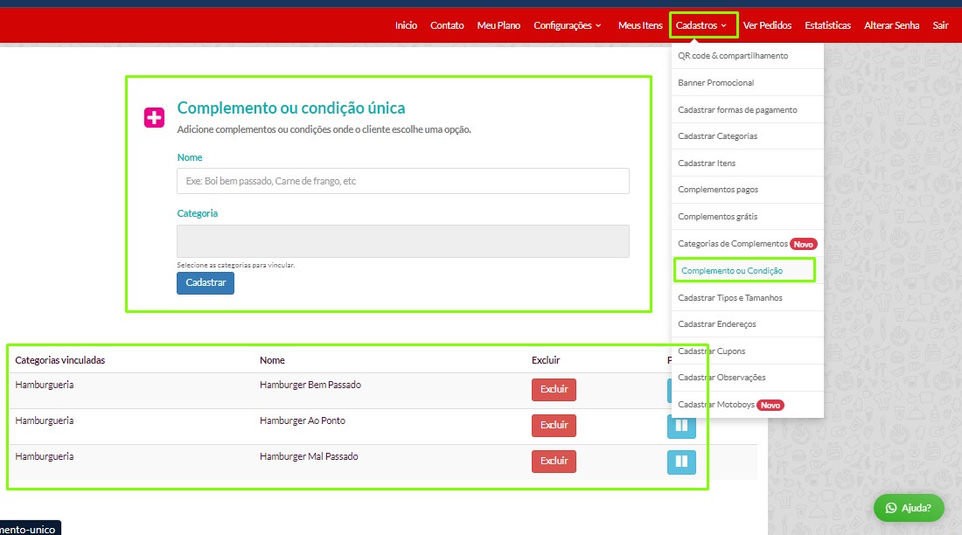Delete the Hamburger Ao Ponto entry

coord(554,426)
